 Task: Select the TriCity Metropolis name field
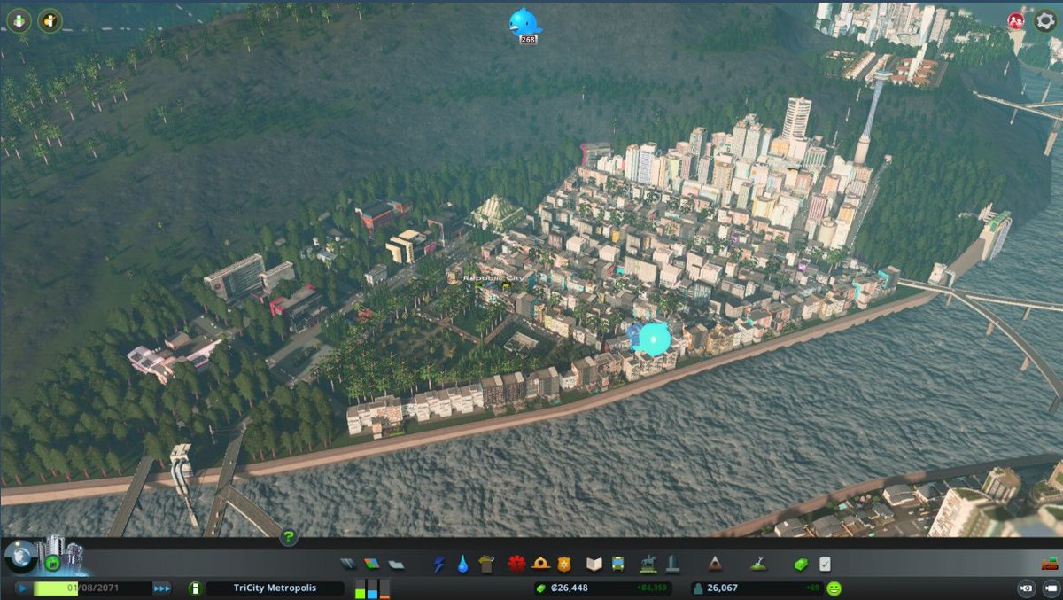tap(275, 588)
